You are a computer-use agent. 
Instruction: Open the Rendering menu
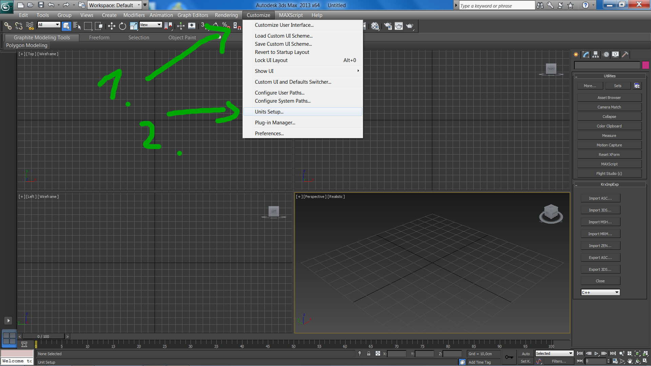226,15
